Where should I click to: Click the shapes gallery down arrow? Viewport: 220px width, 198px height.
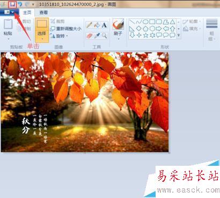click(x=179, y=28)
